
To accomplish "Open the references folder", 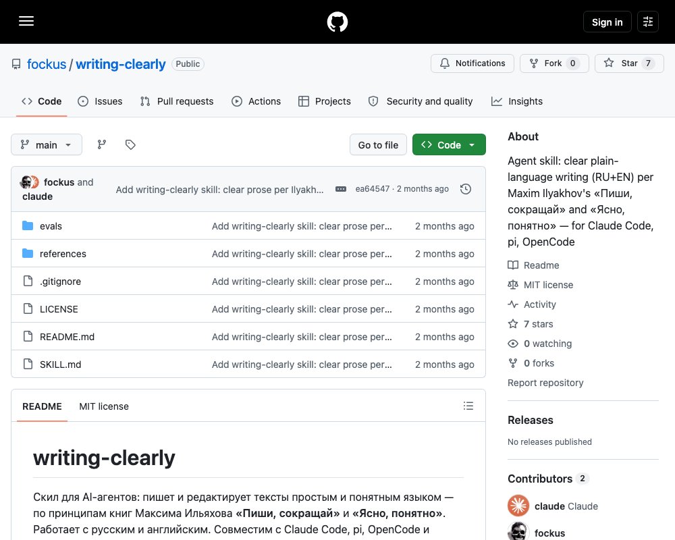I will click(63, 254).
